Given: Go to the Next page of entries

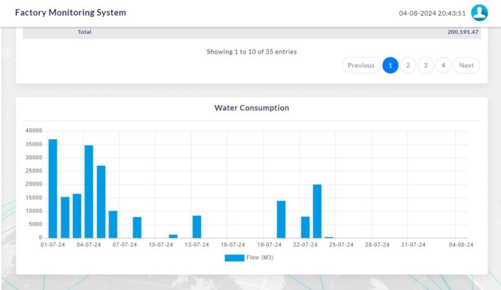Looking at the screenshot, I should click(466, 65).
